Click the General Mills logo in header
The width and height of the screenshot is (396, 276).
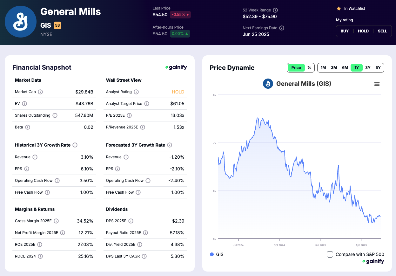tap(21, 22)
